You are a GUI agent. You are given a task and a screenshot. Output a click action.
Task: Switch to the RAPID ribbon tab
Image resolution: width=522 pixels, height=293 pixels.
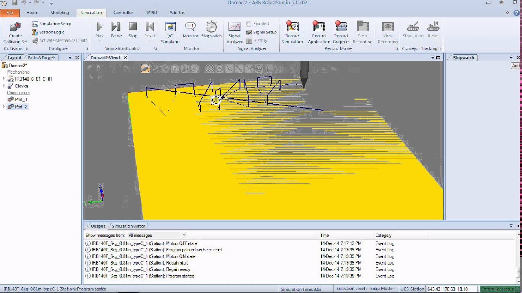point(151,13)
